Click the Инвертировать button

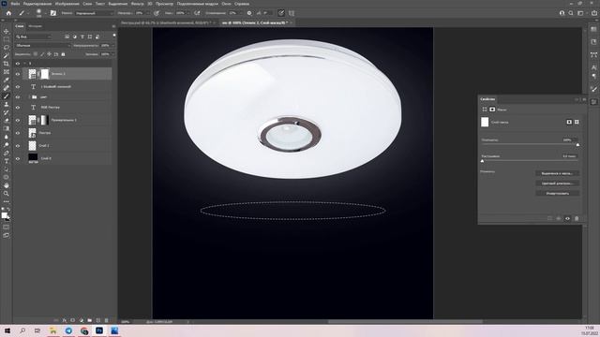[x=557, y=194]
